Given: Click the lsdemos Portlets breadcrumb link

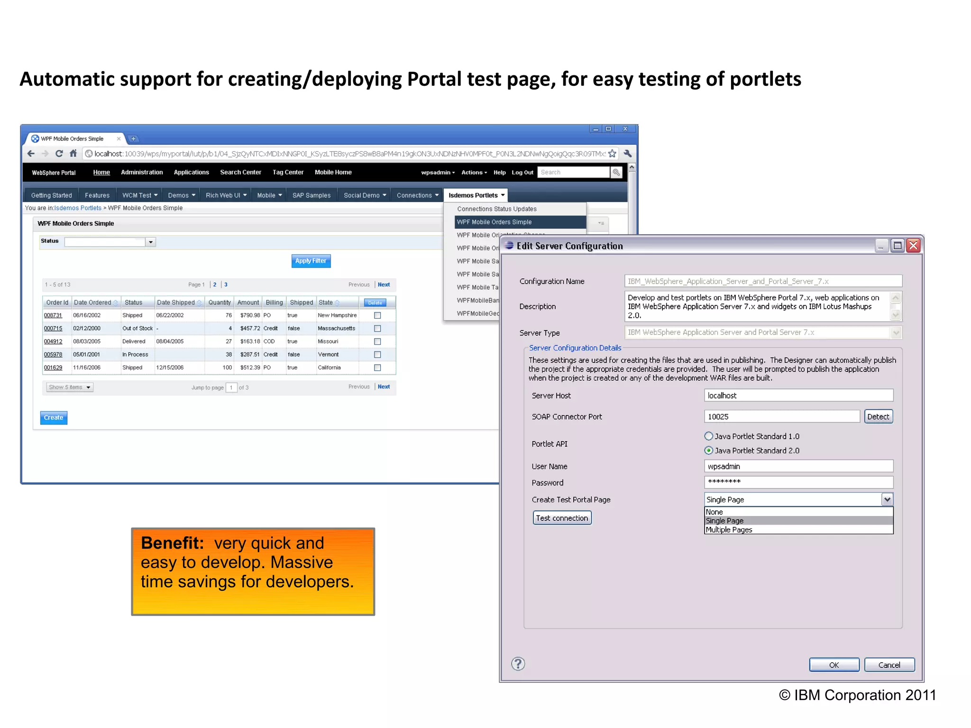Looking at the screenshot, I should point(78,208).
